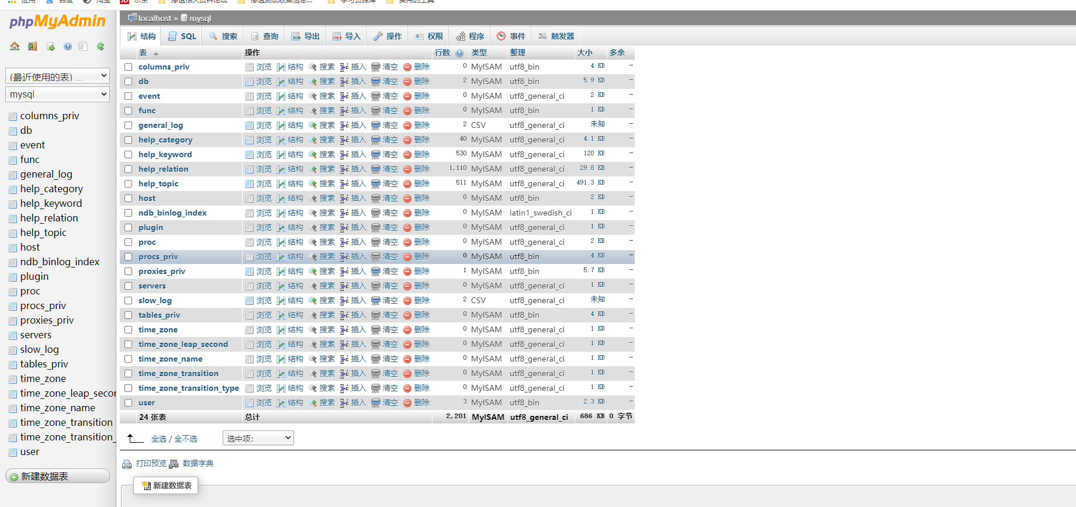Check the columns_priv table checkbox
Screen dimensions: 1076x507
[x=129, y=67]
